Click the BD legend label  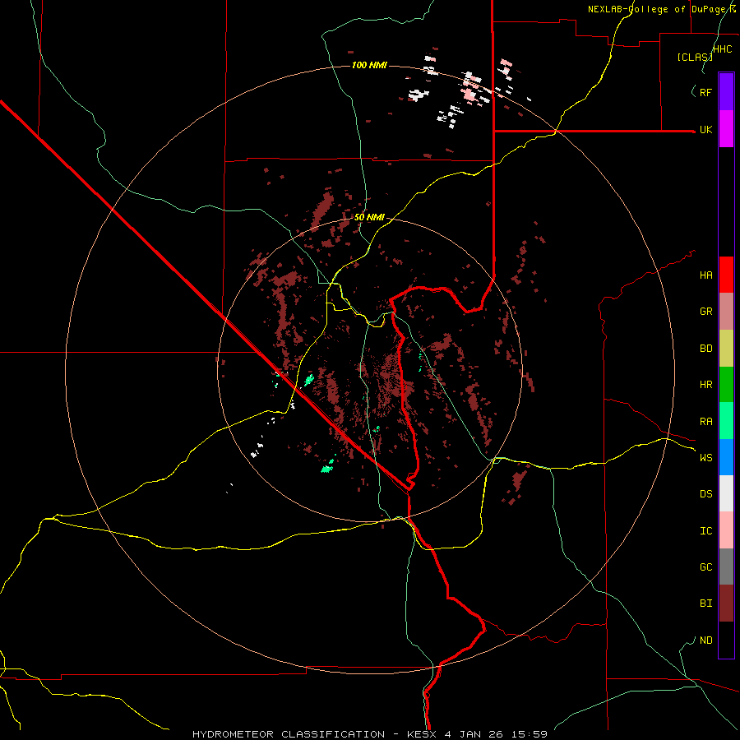[705, 349]
